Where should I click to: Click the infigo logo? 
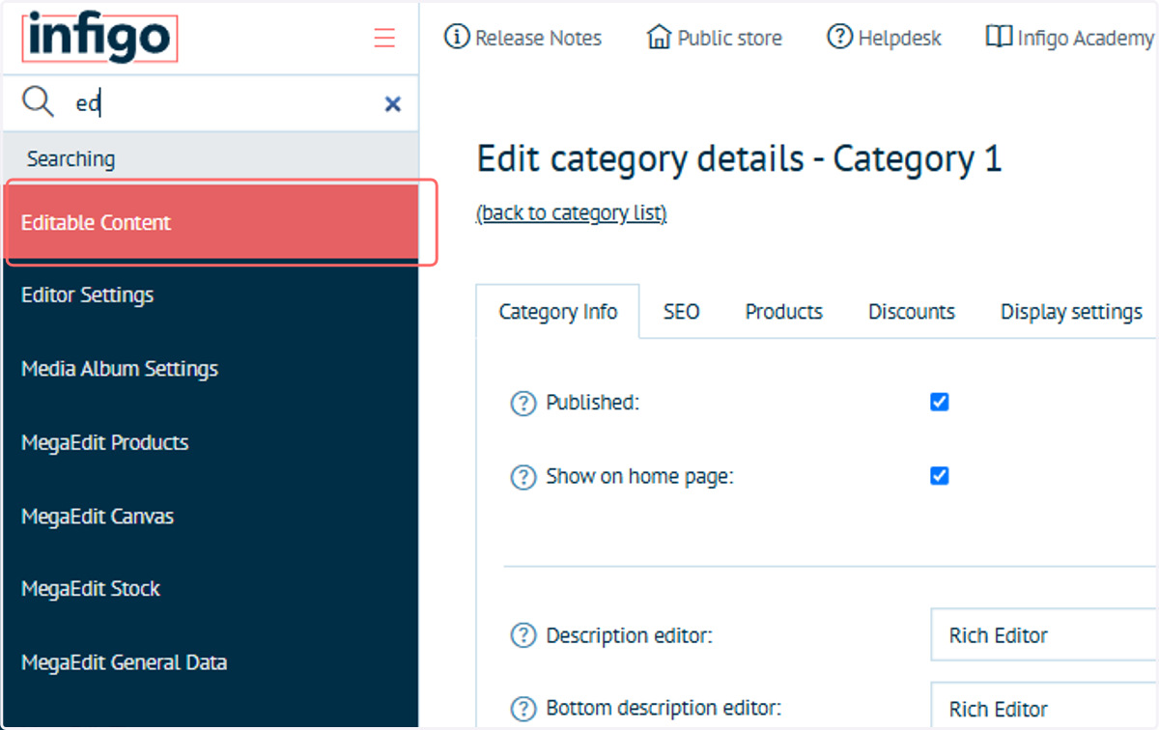(x=99, y=39)
